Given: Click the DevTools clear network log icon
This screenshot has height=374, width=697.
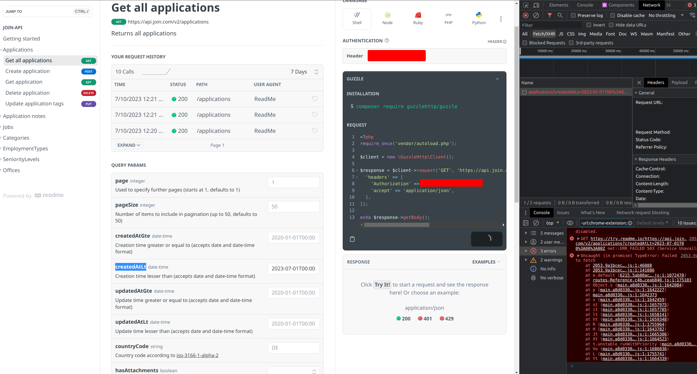Looking at the screenshot, I should [536, 15].
